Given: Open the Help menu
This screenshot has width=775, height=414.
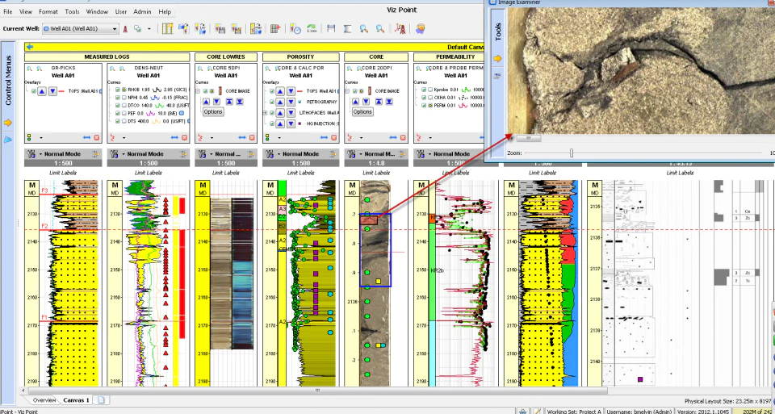Looking at the screenshot, I should point(165,11).
